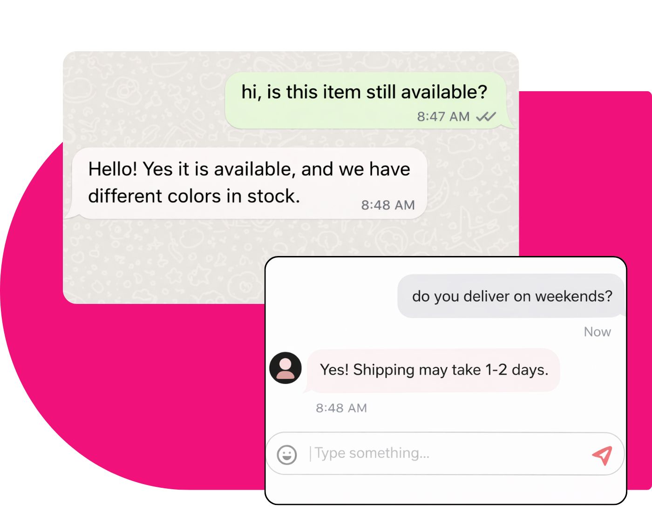
Task: Click the red paper plane send icon
Action: click(x=602, y=455)
